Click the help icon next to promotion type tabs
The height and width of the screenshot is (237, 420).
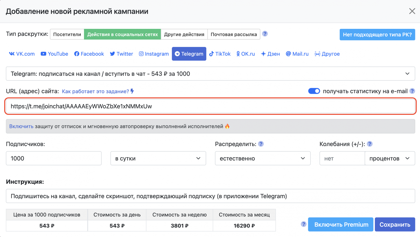[265, 34]
